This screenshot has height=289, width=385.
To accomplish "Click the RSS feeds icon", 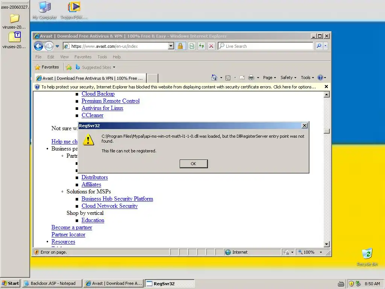I will pyautogui.click(x=228, y=78).
